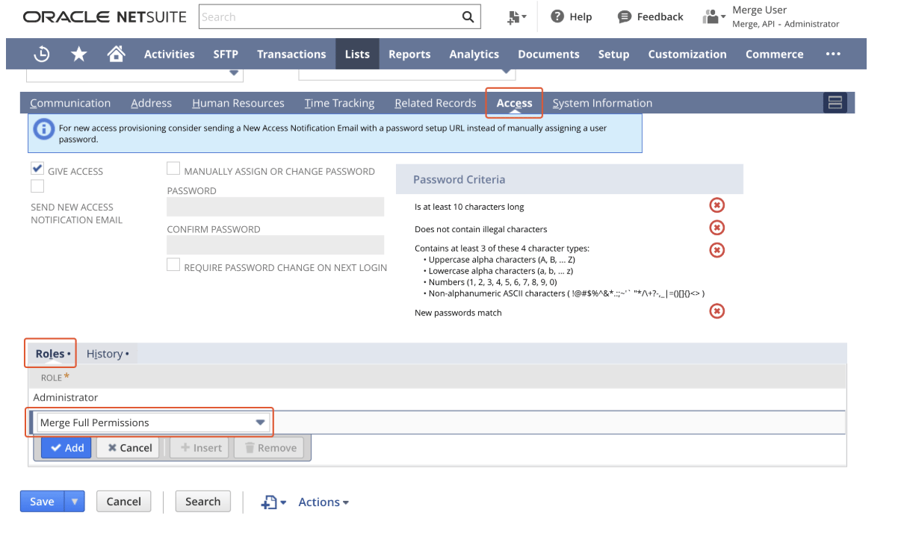Switch to the Related Records subtab
Viewport: 907px width, 533px height.
pos(436,103)
